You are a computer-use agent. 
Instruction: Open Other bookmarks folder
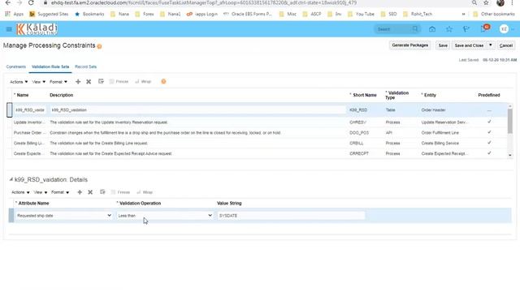point(494,14)
